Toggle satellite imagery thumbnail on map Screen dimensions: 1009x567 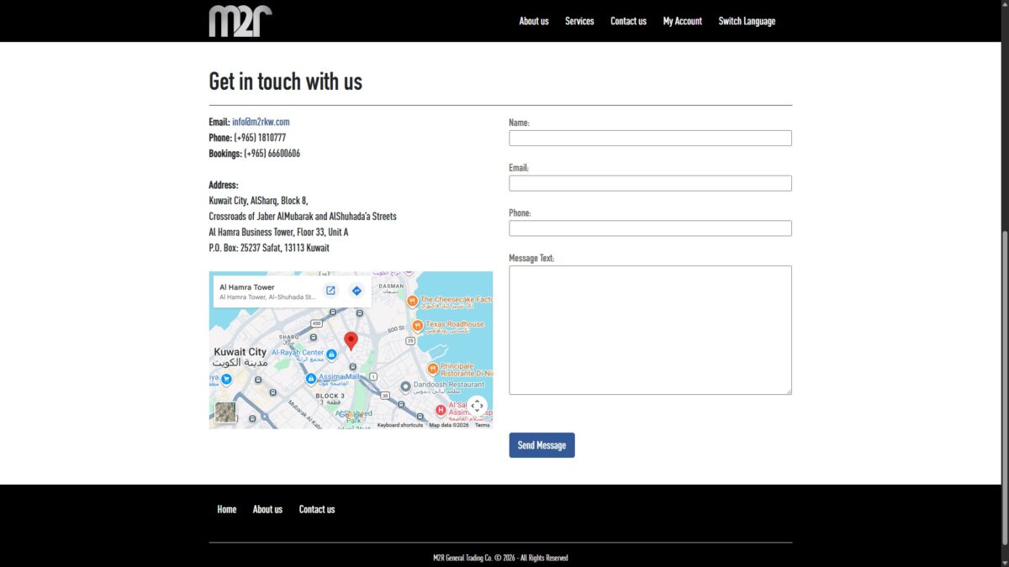[x=225, y=412]
